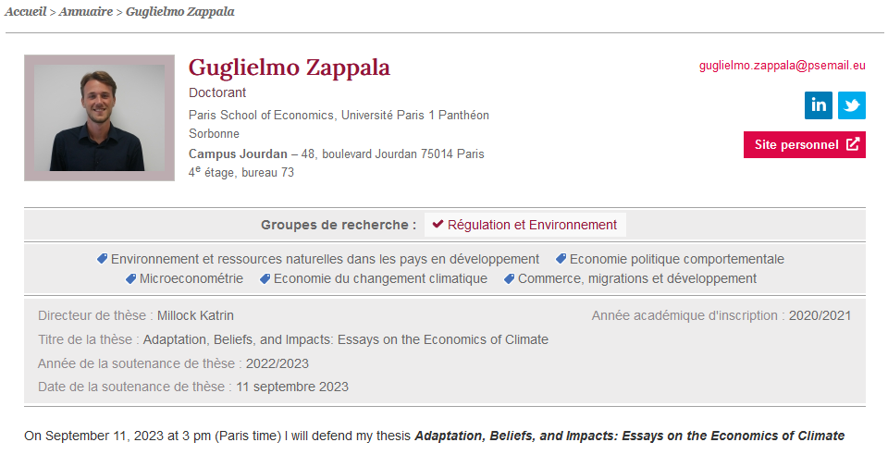Click tag icon for Economie politique comportementale
The height and width of the screenshot is (467, 888).
pos(561,259)
